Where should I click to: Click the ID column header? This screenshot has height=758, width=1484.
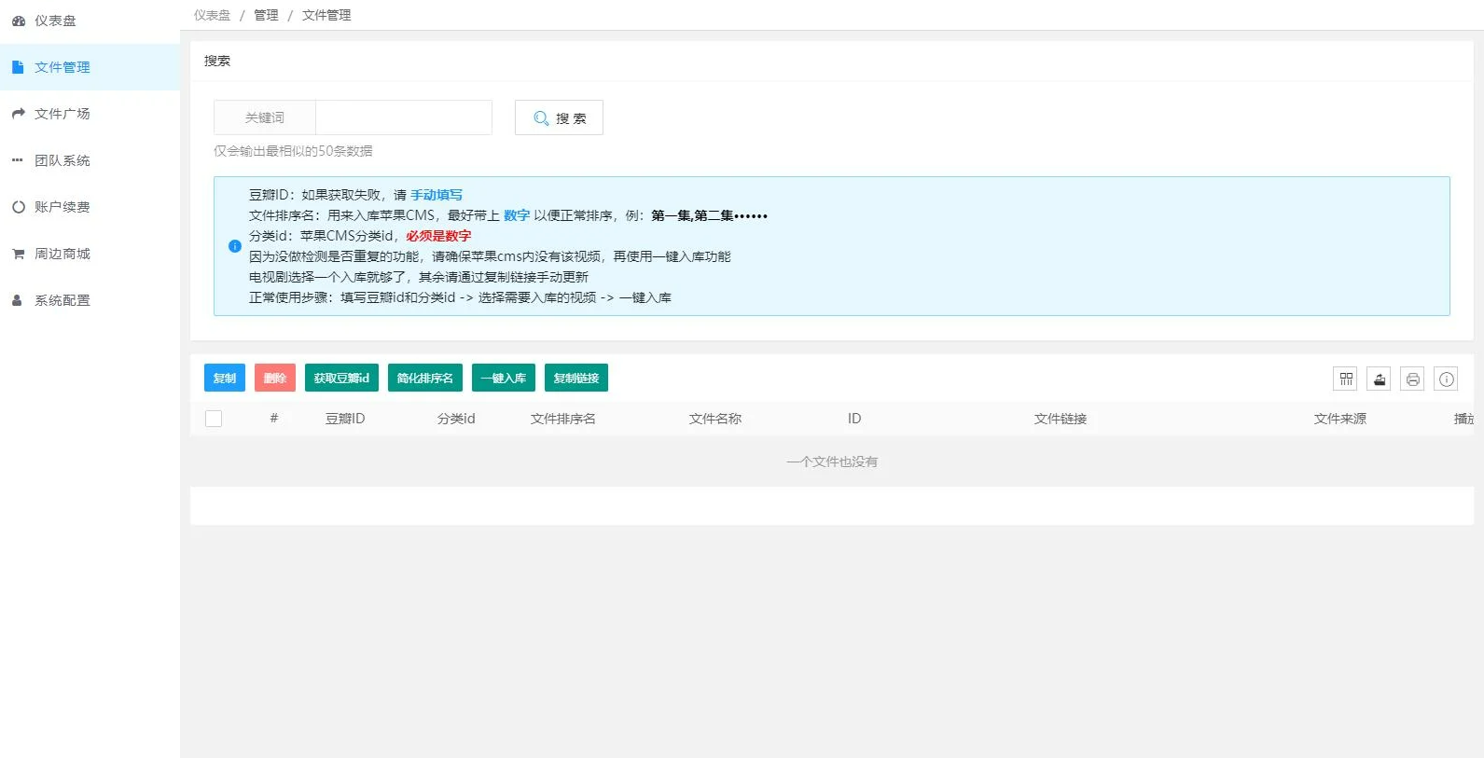[x=854, y=419]
